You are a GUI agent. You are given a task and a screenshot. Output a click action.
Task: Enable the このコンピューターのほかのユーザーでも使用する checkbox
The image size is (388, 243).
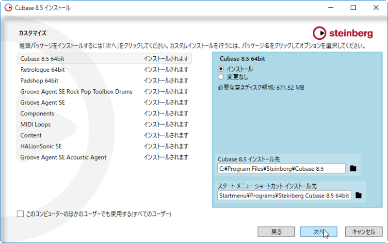tap(20, 214)
